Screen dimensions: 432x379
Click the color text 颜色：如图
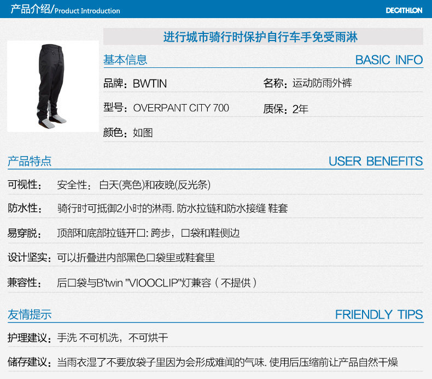click(x=128, y=133)
